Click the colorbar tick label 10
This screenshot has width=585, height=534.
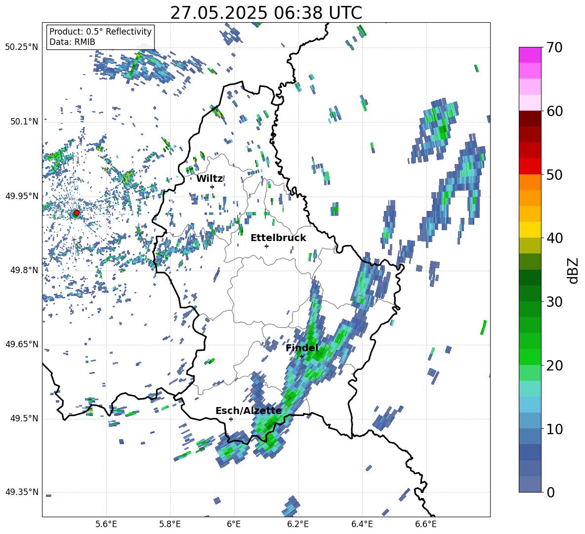point(555,429)
